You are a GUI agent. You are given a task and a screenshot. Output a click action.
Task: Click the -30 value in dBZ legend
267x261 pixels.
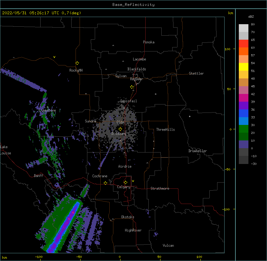254,164
